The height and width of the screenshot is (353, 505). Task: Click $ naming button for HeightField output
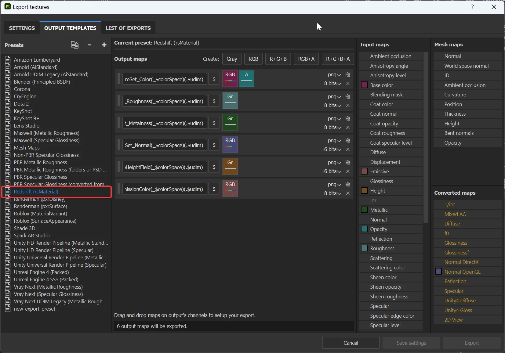pos(214,167)
